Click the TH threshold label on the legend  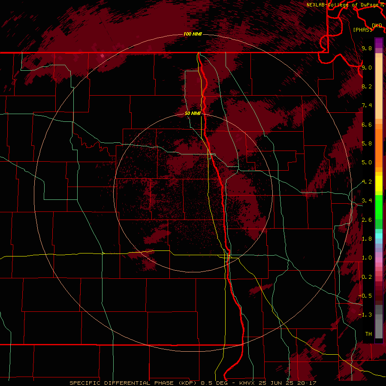click(x=368, y=334)
